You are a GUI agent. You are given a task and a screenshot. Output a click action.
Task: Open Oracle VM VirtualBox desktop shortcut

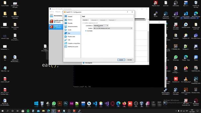coord(176,91)
